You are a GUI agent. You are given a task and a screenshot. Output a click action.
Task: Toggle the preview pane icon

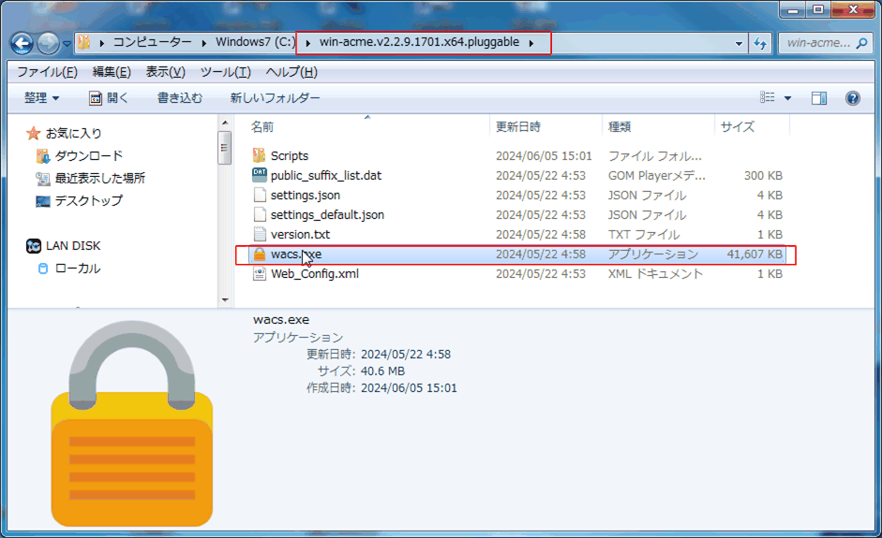pos(819,98)
